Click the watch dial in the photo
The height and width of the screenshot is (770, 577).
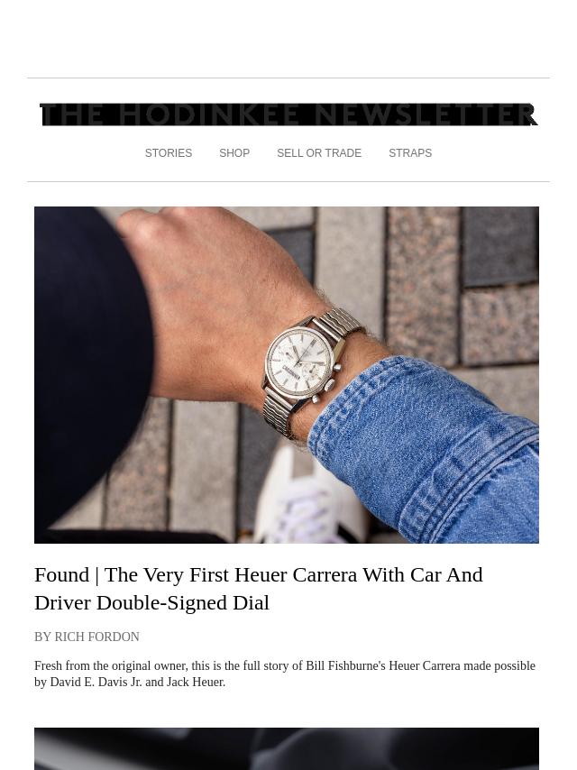(299, 360)
